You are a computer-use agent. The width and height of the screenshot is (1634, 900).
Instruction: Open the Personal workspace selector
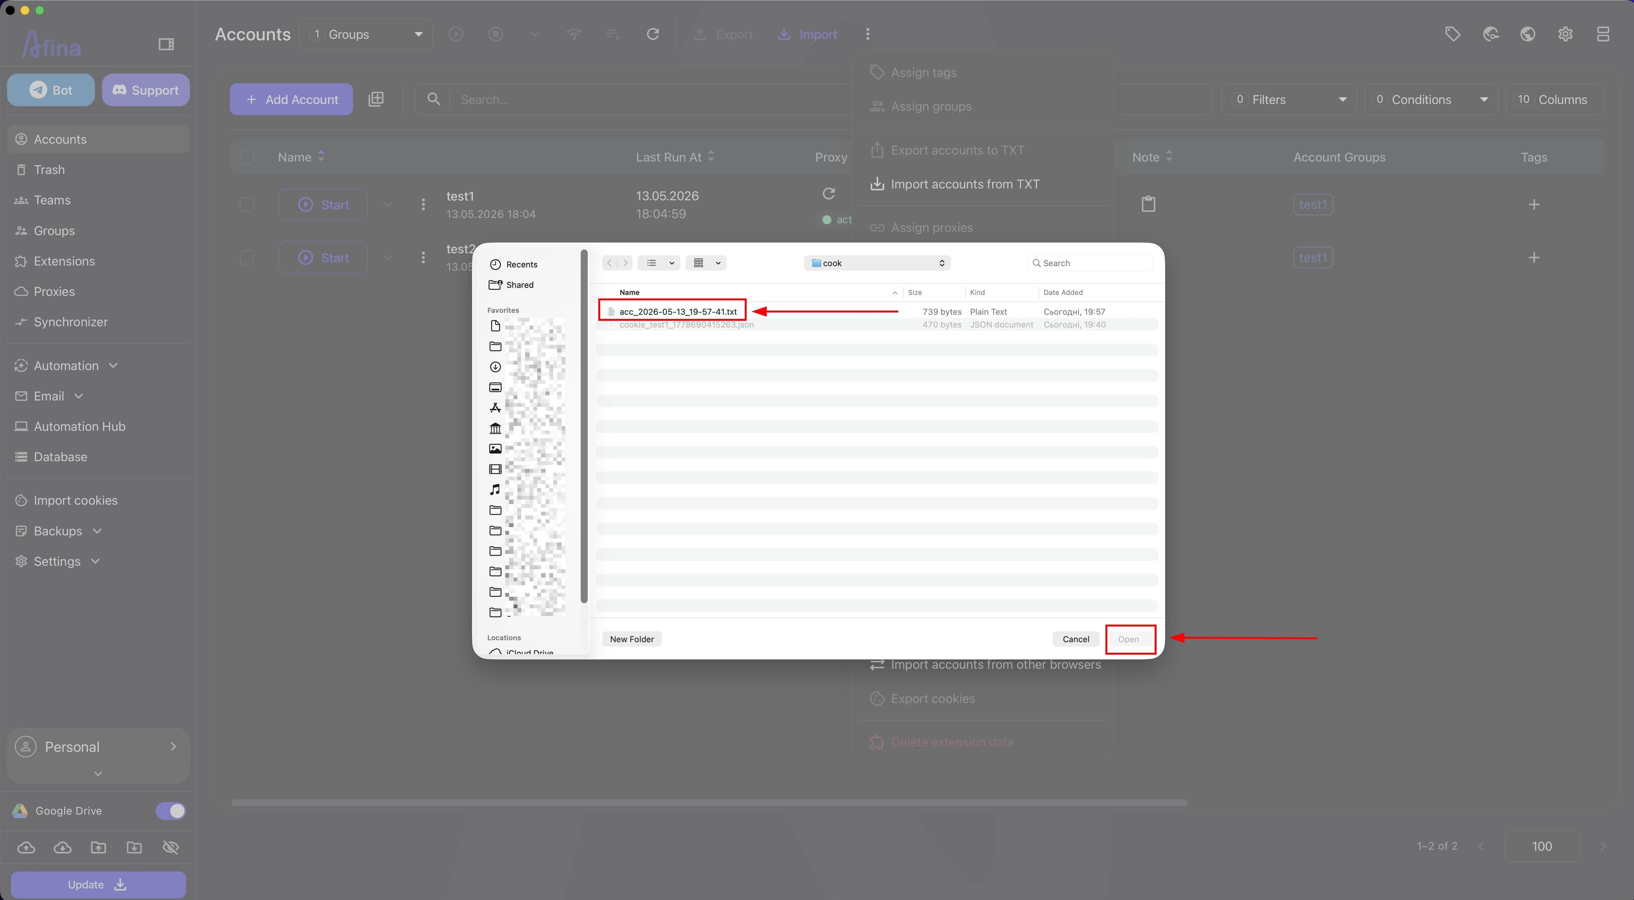[x=98, y=746]
